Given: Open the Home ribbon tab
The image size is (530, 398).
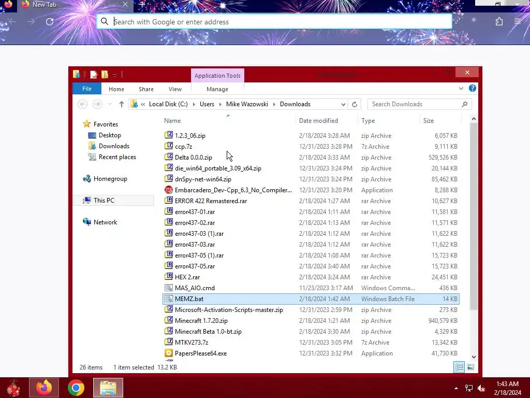Looking at the screenshot, I should pos(116,89).
